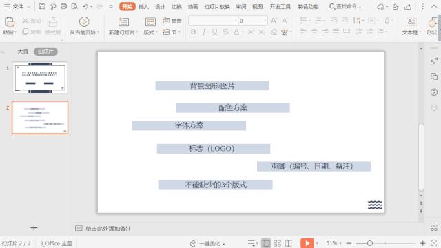Viewport: 441px width, 248px height.
Task: Open the 幻灯片放映 tab
Action: click(217, 6)
